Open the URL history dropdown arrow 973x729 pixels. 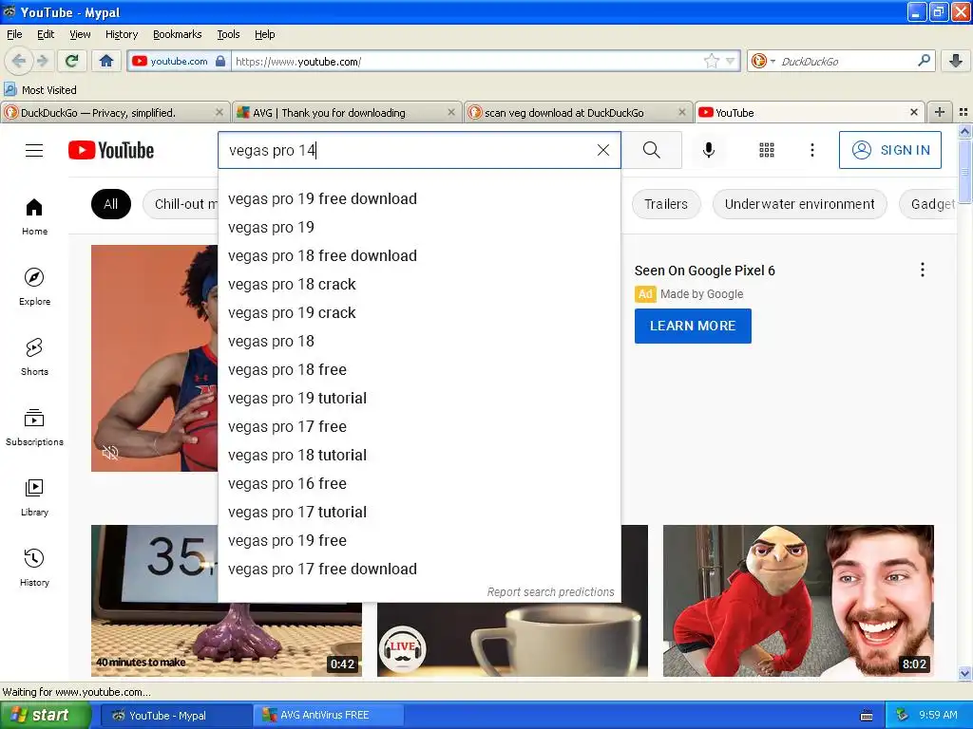(731, 61)
